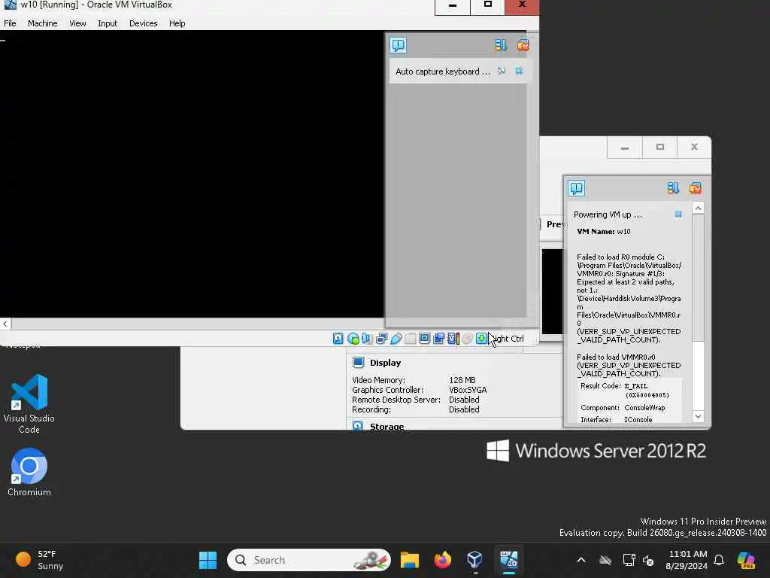Open the Help menu
Viewport: 770px width, 578px height.
pos(177,23)
